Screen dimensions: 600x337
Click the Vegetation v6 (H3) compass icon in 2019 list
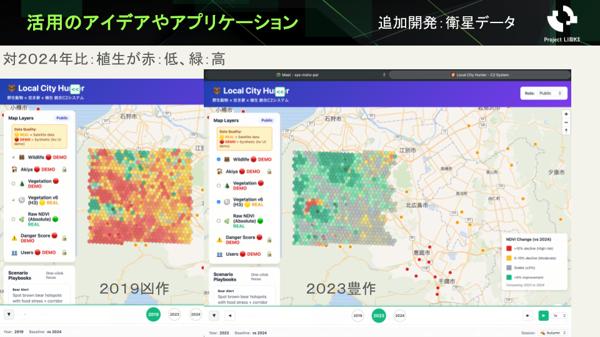22,200
